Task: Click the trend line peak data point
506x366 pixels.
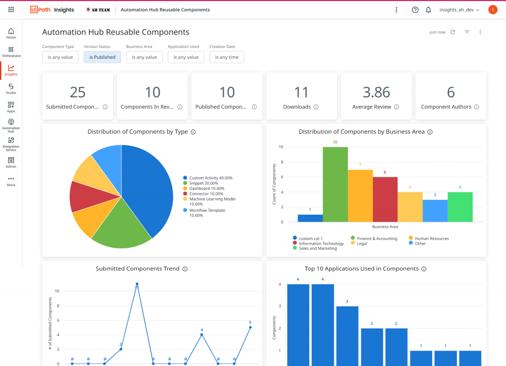Action: pyautogui.click(x=137, y=284)
